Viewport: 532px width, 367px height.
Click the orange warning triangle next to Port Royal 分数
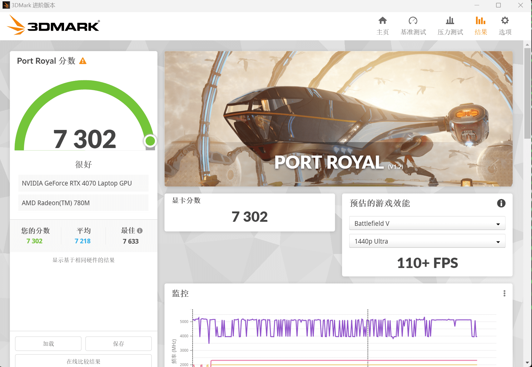[83, 61]
